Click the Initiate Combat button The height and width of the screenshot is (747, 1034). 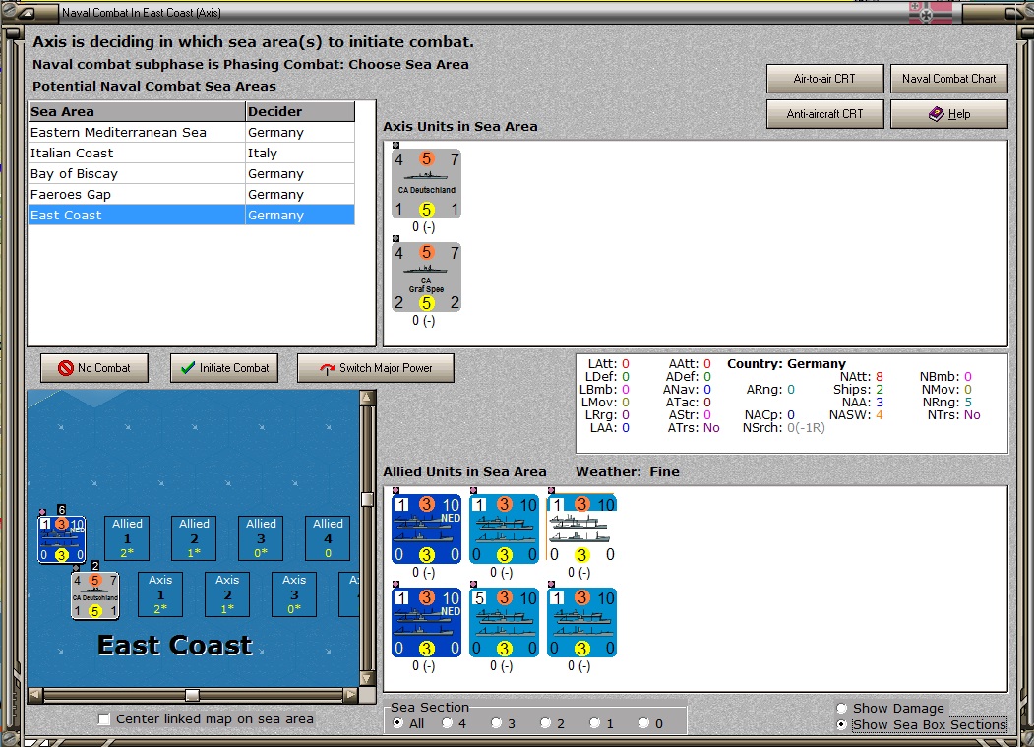click(x=224, y=368)
